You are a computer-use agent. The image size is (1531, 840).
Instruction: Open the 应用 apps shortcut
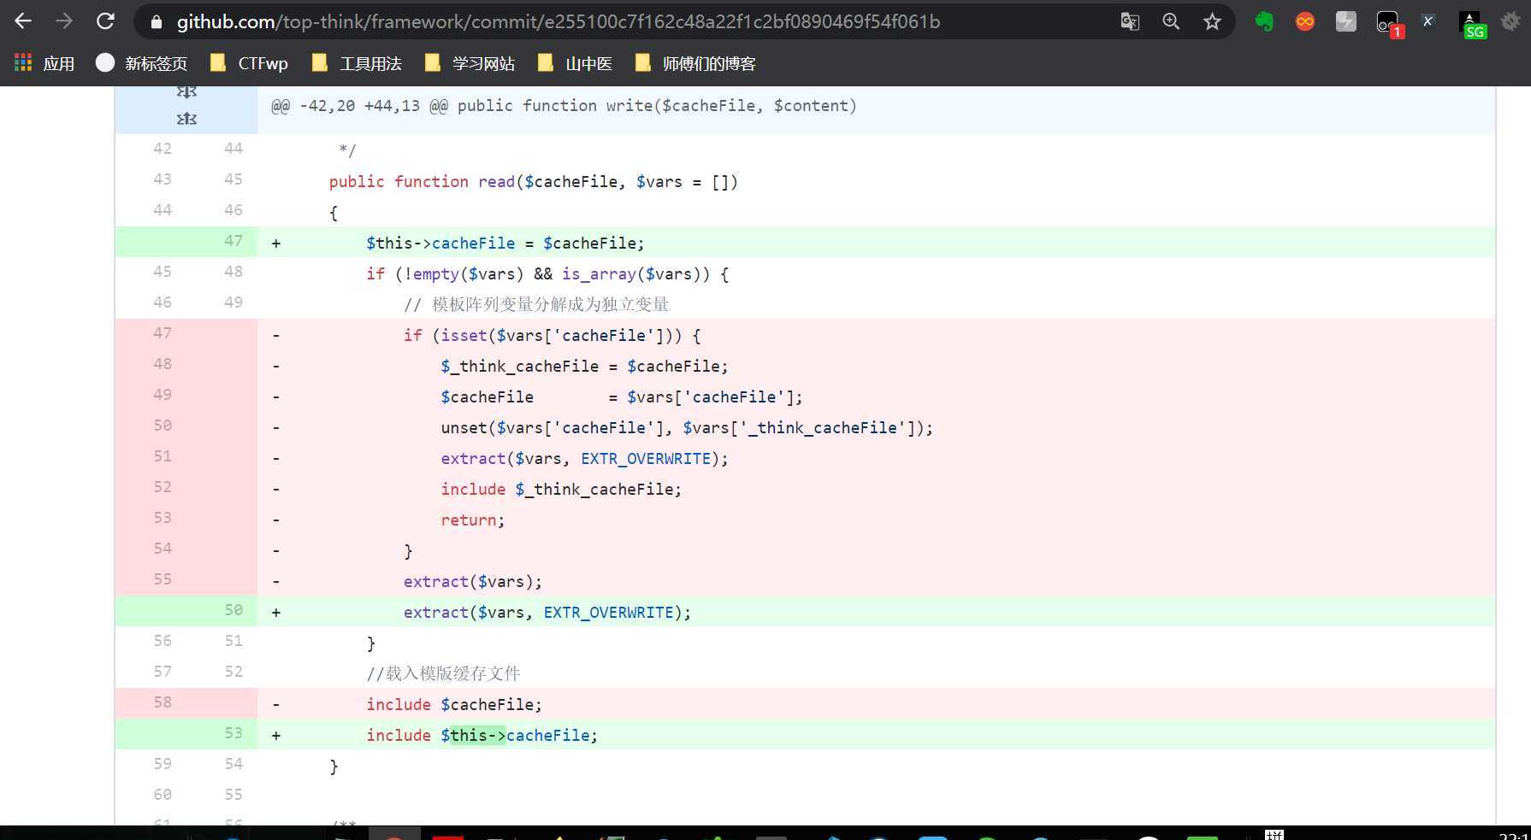click(x=44, y=63)
